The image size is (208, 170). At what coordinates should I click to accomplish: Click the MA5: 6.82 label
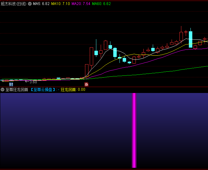(41, 4)
